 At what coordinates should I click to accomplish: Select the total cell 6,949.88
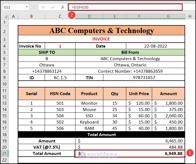pos(130,153)
